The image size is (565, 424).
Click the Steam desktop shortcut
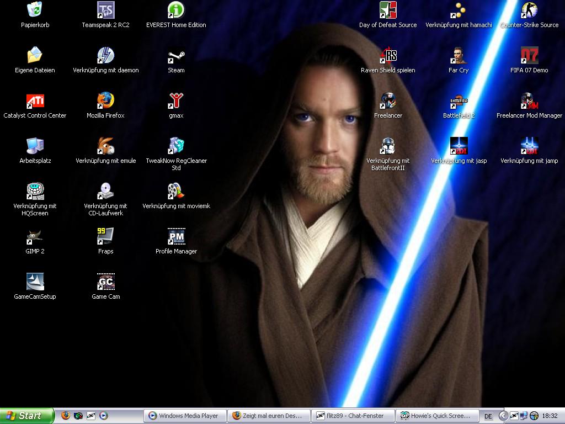(x=176, y=56)
